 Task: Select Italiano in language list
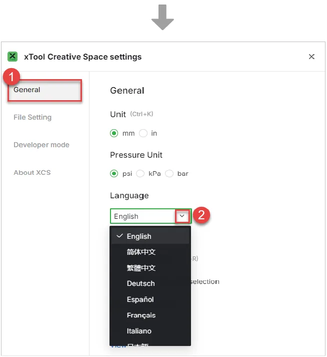150,331
